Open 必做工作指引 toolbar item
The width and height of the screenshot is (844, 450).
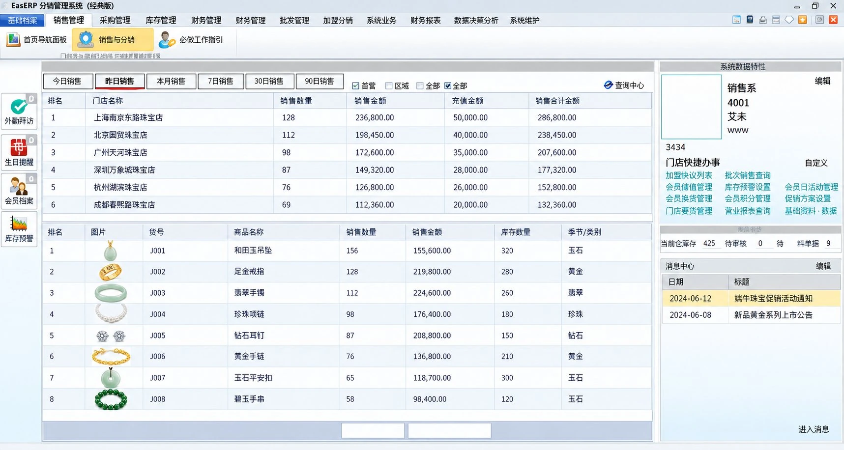191,39
